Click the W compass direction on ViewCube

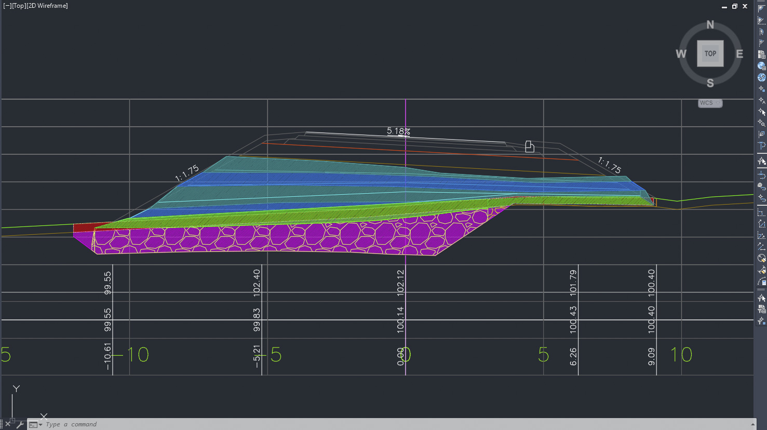(x=681, y=54)
